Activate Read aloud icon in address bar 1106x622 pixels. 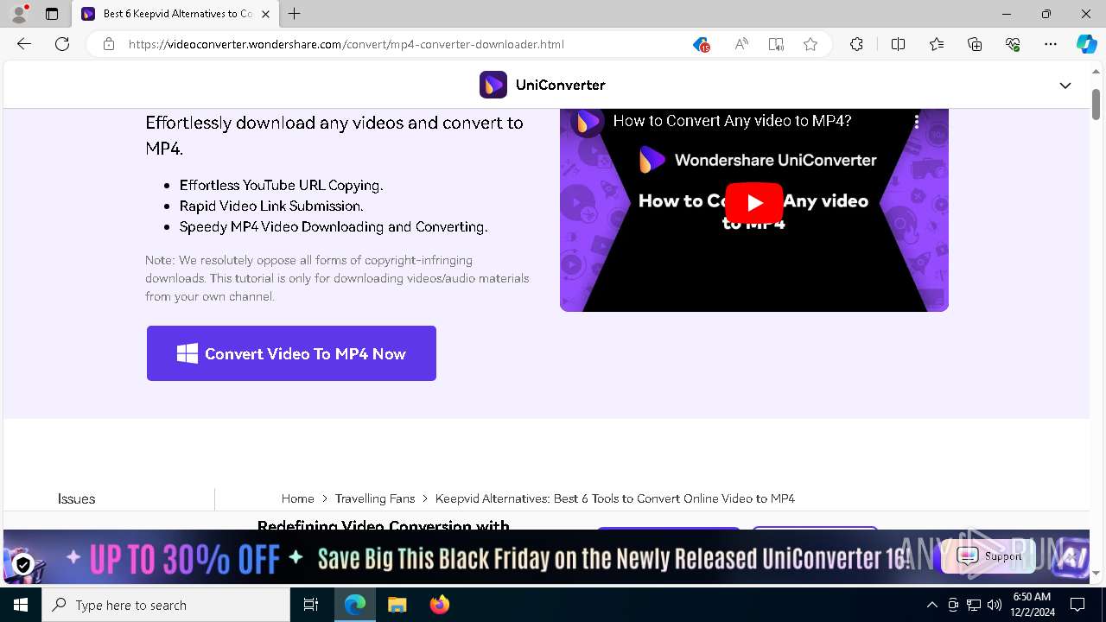(x=741, y=44)
